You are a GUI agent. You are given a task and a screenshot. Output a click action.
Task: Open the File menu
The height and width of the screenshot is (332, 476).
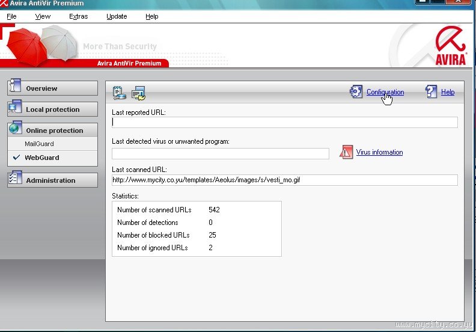click(x=11, y=16)
